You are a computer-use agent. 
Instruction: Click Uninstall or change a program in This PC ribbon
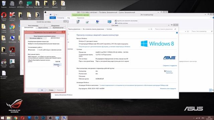(126, 21)
